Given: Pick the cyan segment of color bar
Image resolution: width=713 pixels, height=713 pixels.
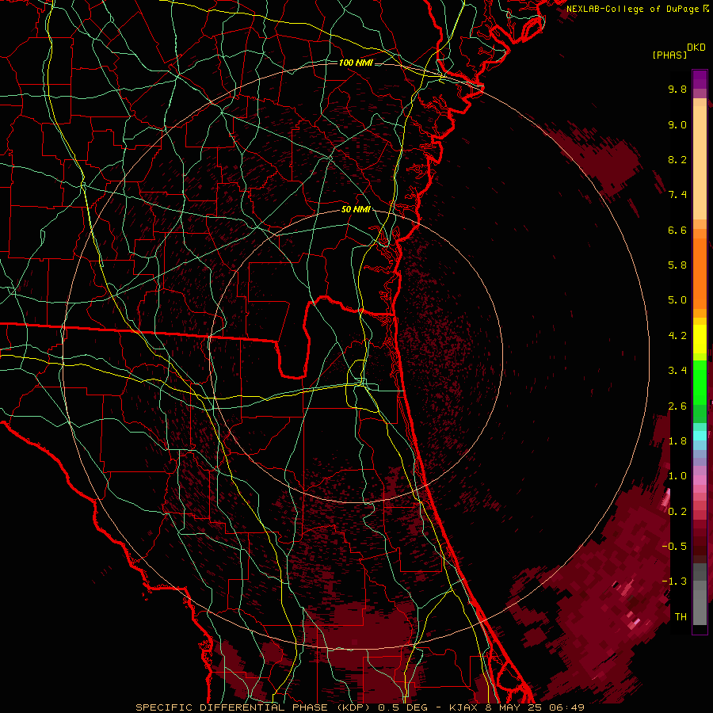Looking at the screenshot, I should 700,436.
